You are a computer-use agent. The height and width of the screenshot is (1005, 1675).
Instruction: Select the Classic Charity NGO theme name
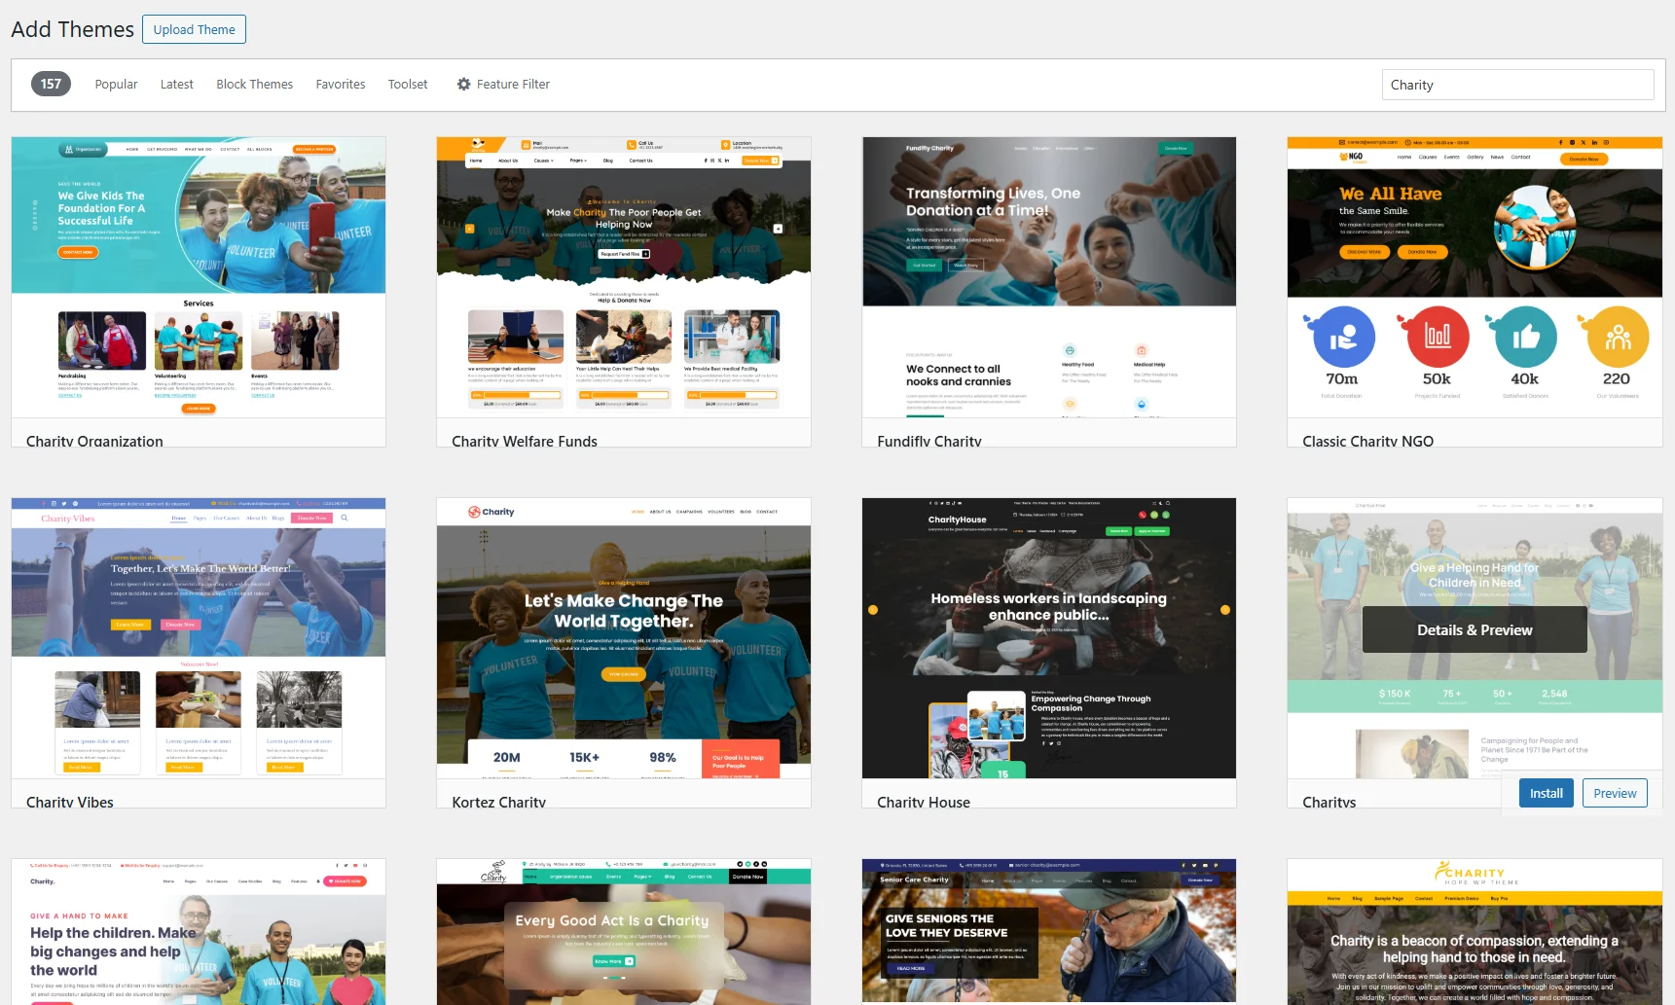[1367, 441]
